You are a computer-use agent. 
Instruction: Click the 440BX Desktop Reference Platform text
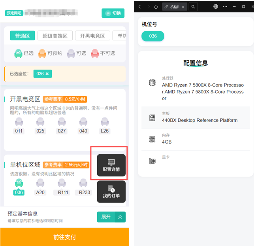[200, 120]
